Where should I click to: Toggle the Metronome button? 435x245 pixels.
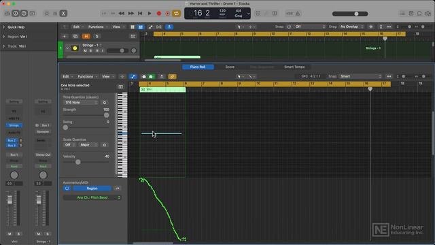point(298,14)
